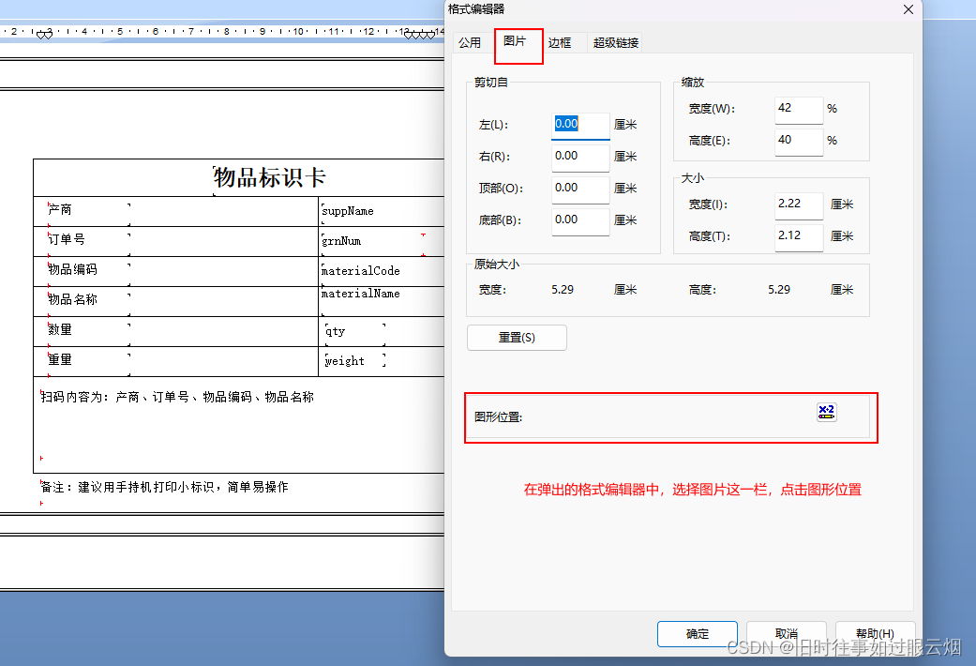Screen dimensions: 976x666
Task: Edit the 宽度(W) 42% zoom field
Action: pyautogui.click(x=798, y=109)
